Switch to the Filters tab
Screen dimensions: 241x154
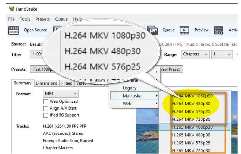tap(67, 83)
